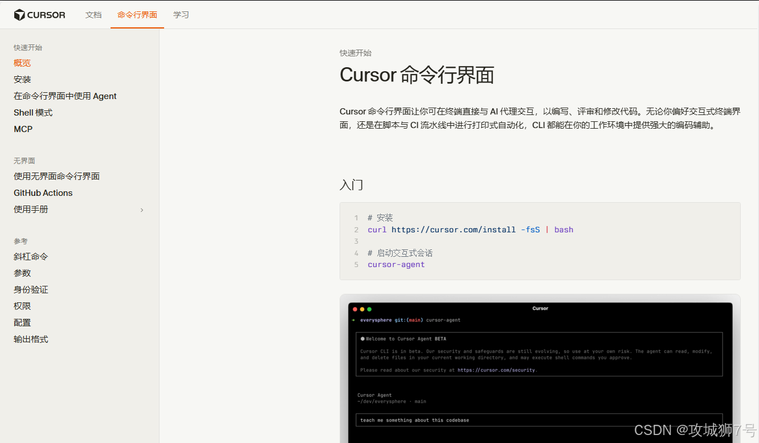
Task: Open 在命令行界面中使用 Agent page
Action: pyautogui.click(x=65, y=96)
